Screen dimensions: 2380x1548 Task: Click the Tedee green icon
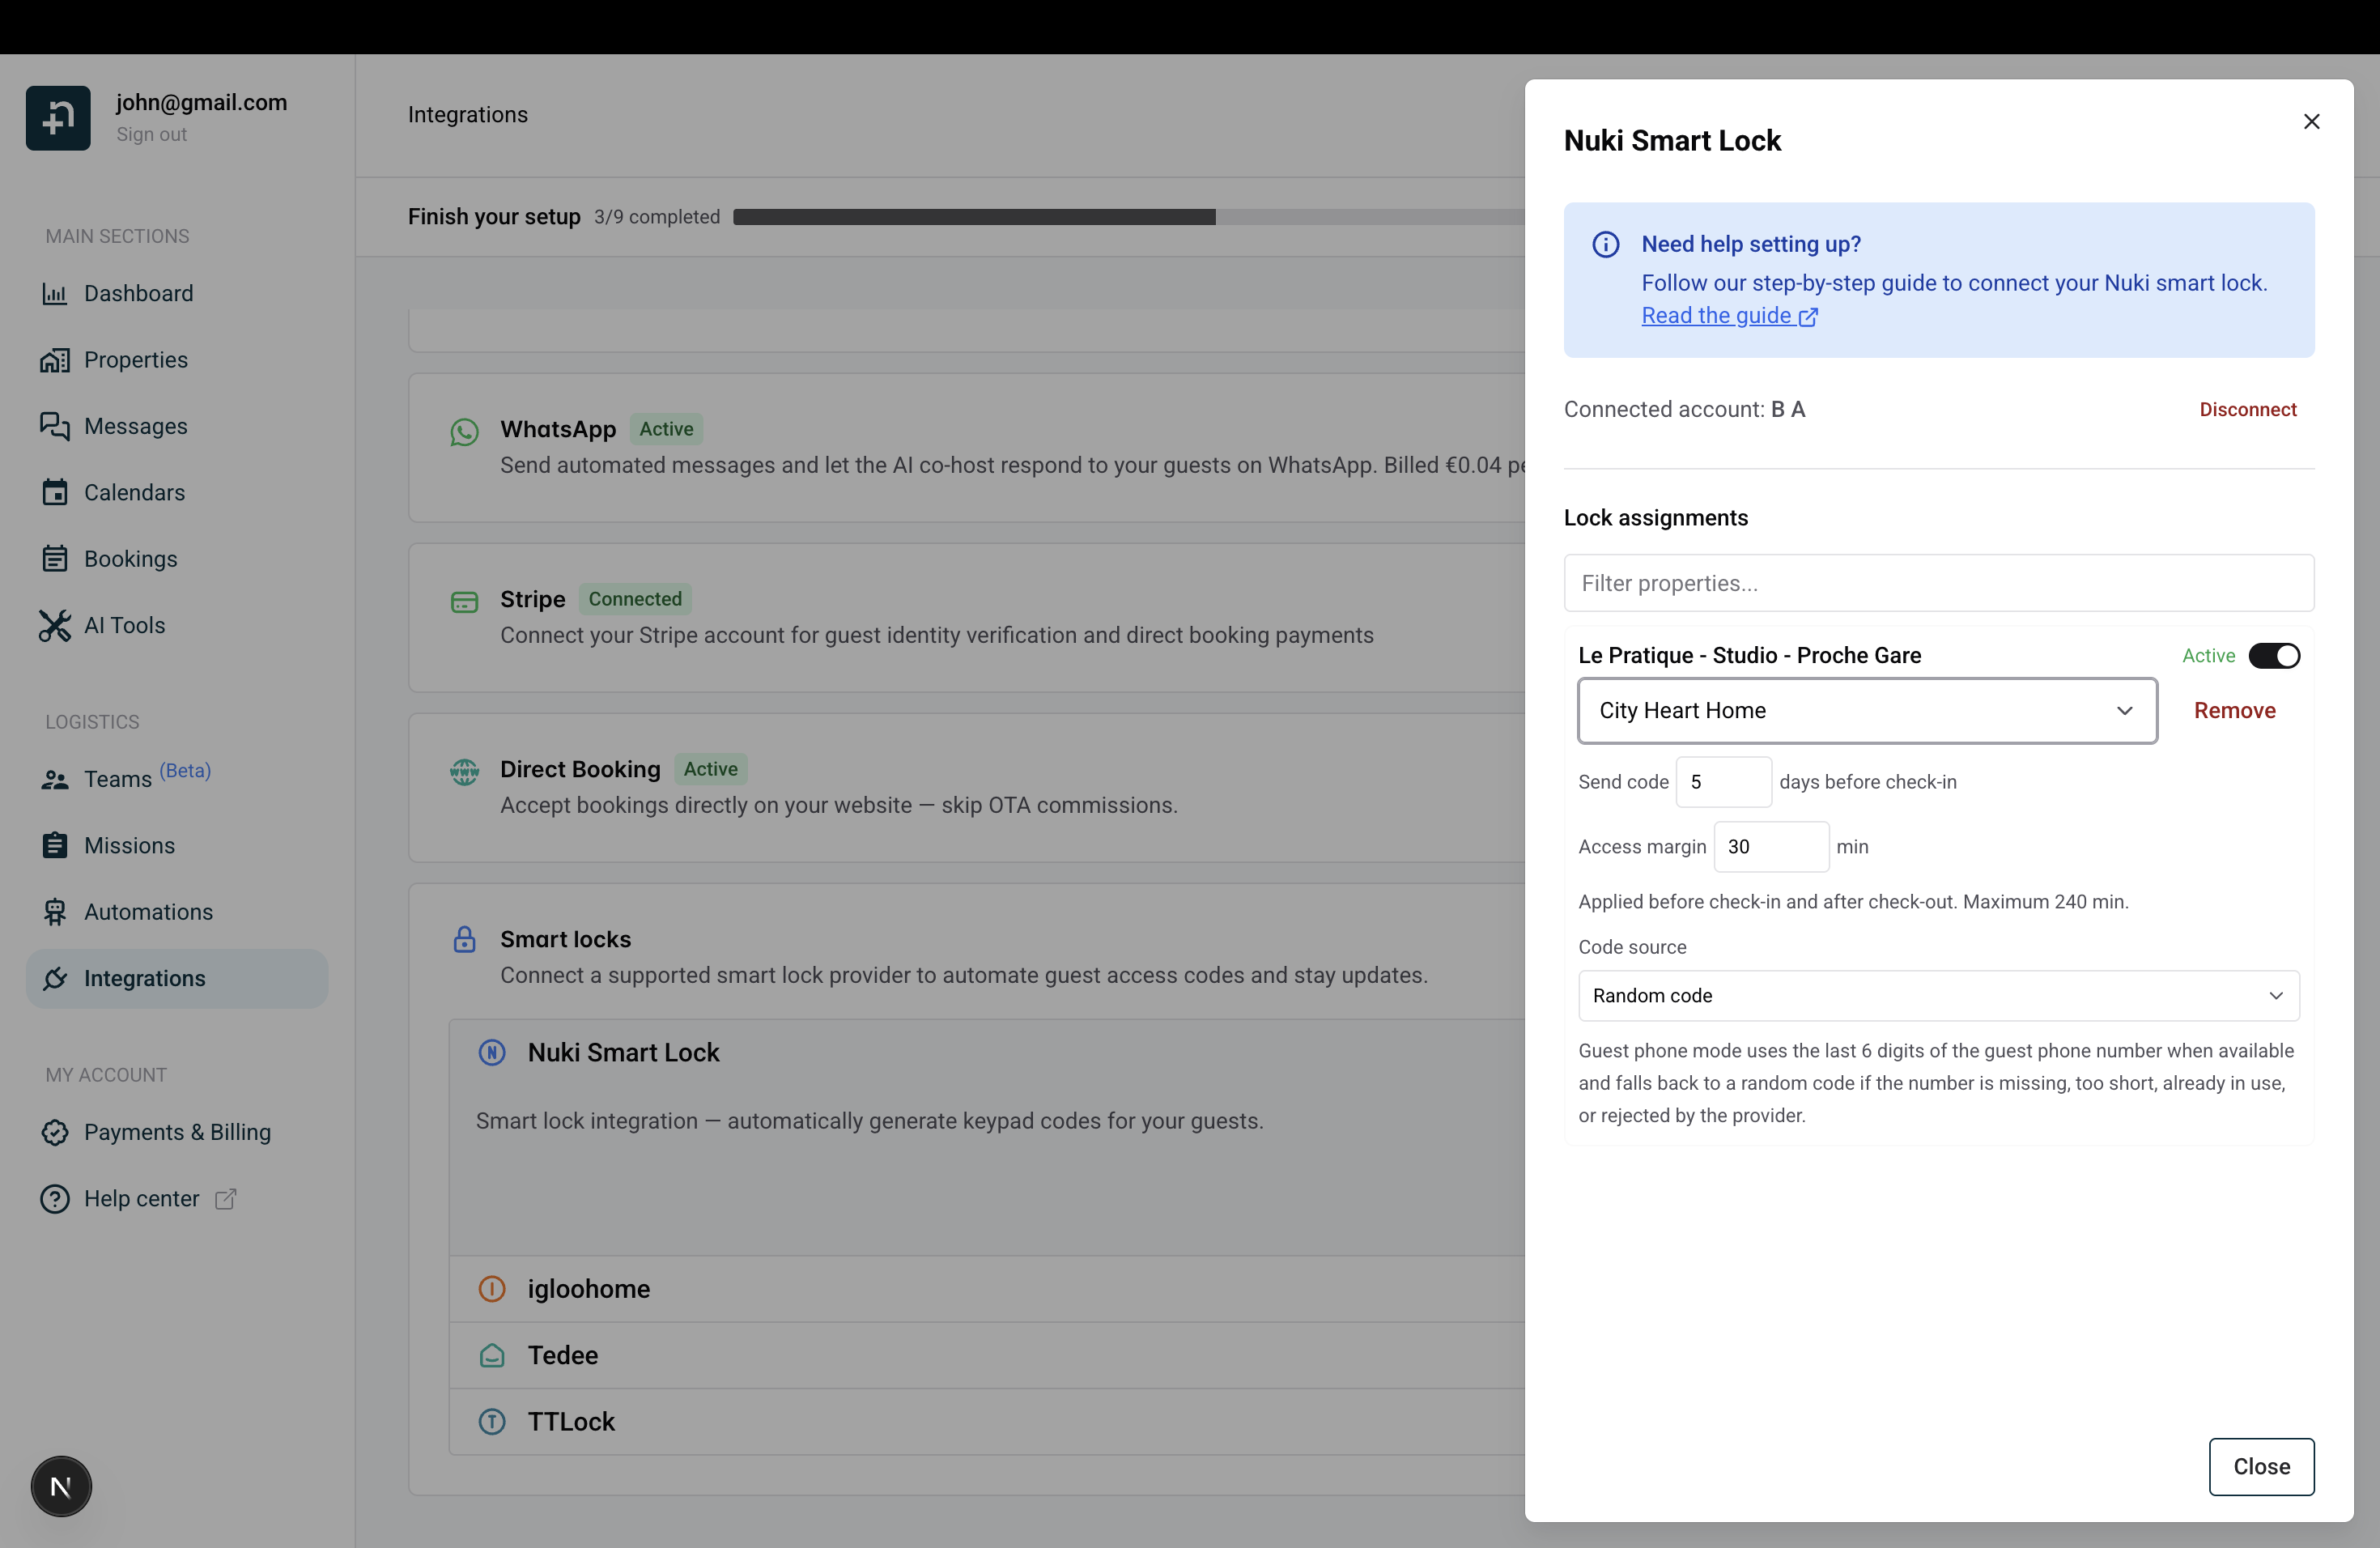point(492,1356)
